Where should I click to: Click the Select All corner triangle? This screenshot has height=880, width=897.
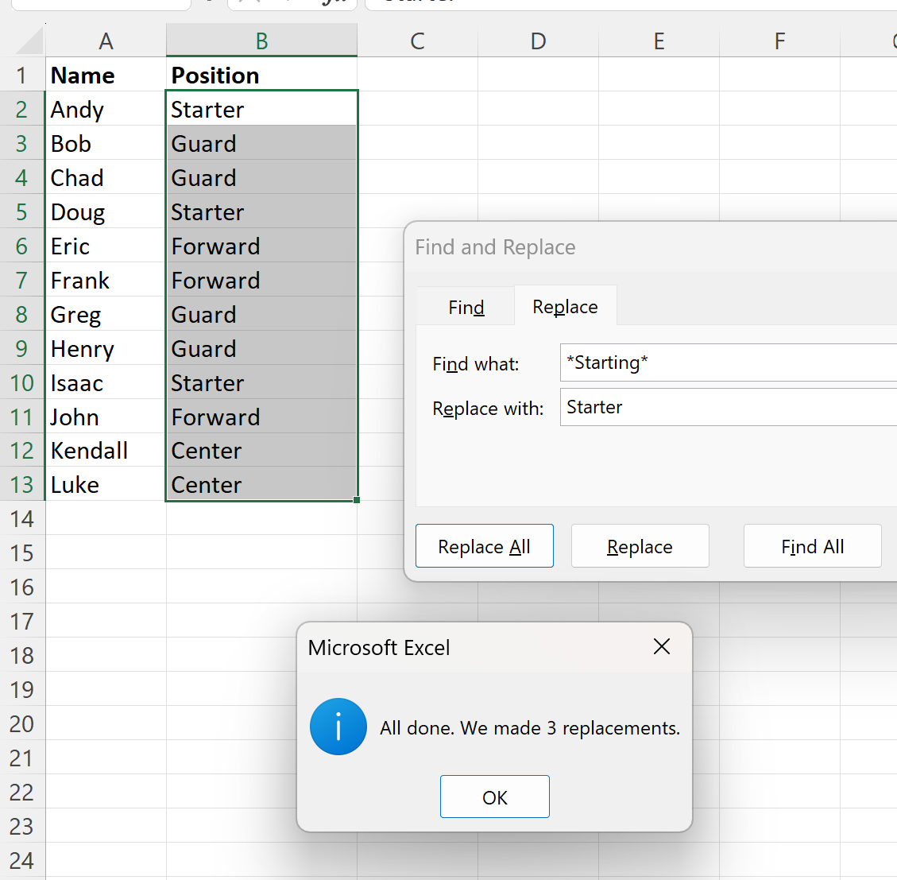click(29, 41)
